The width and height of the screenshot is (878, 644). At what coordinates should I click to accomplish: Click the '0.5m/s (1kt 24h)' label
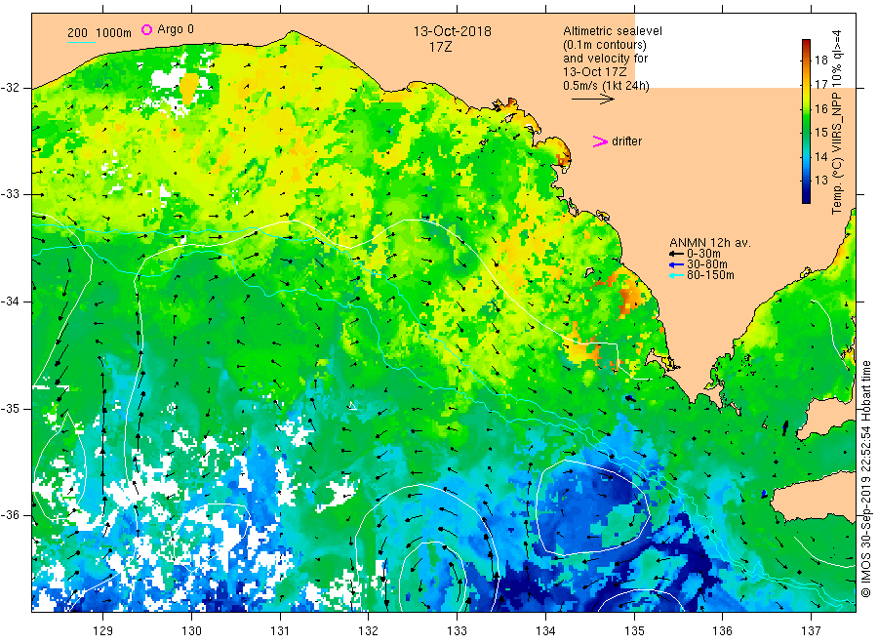[x=607, y=86]
